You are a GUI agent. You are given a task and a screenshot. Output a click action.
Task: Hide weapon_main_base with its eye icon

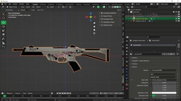pyautogui.click(x=176, y=19)
